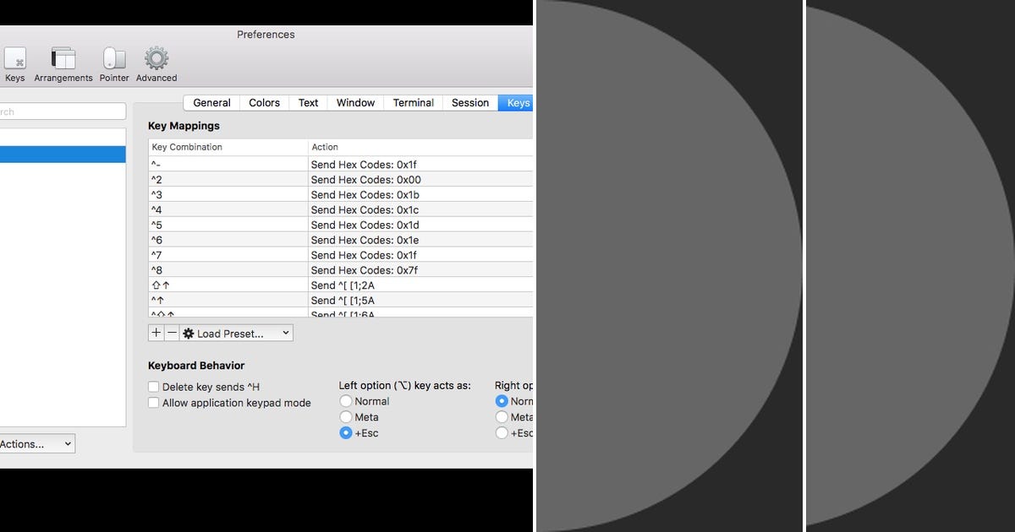Sort by Action column header
Viewport: 1015px width, 532px height.
421,147
